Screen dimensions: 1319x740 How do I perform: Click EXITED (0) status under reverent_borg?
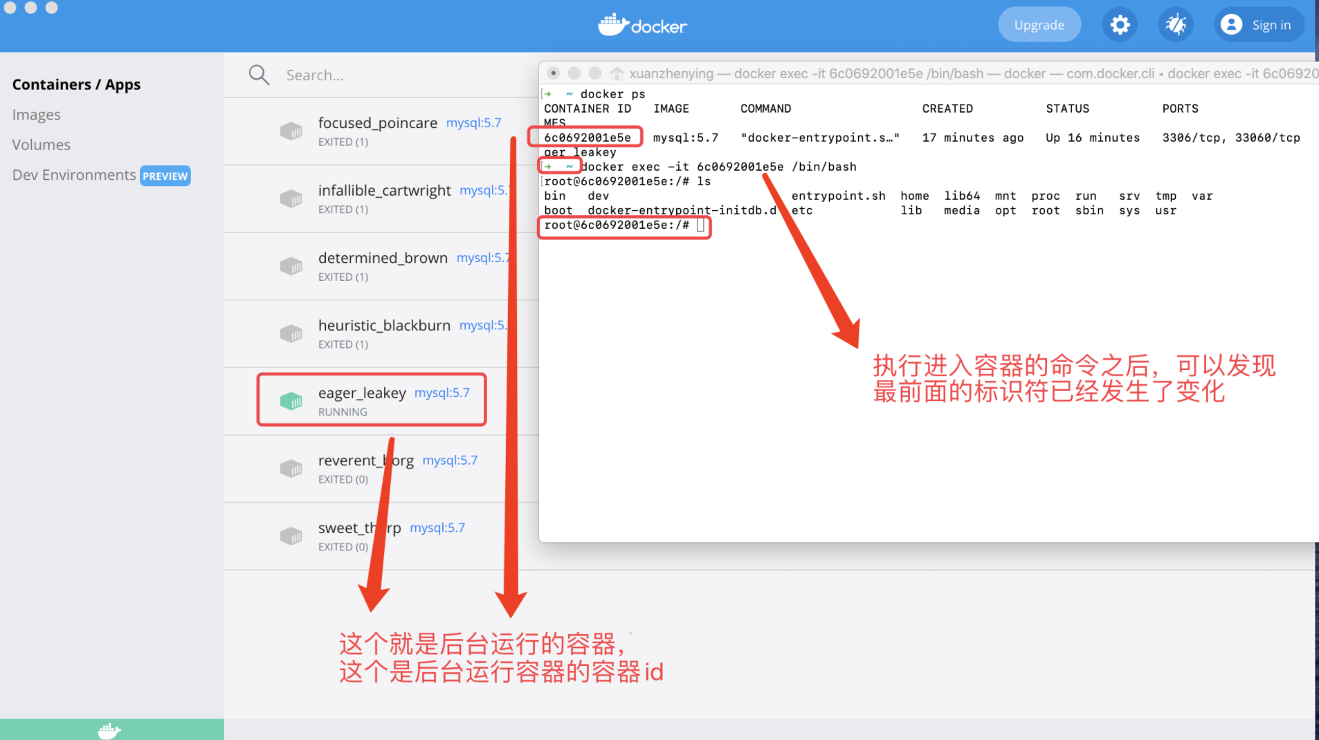343,479
